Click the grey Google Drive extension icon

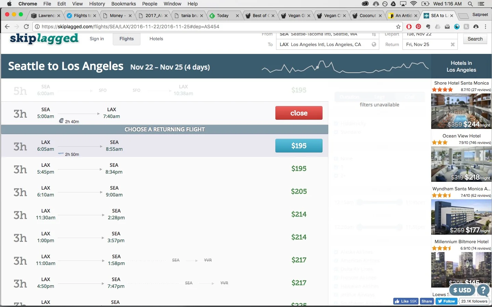(438, 27)
